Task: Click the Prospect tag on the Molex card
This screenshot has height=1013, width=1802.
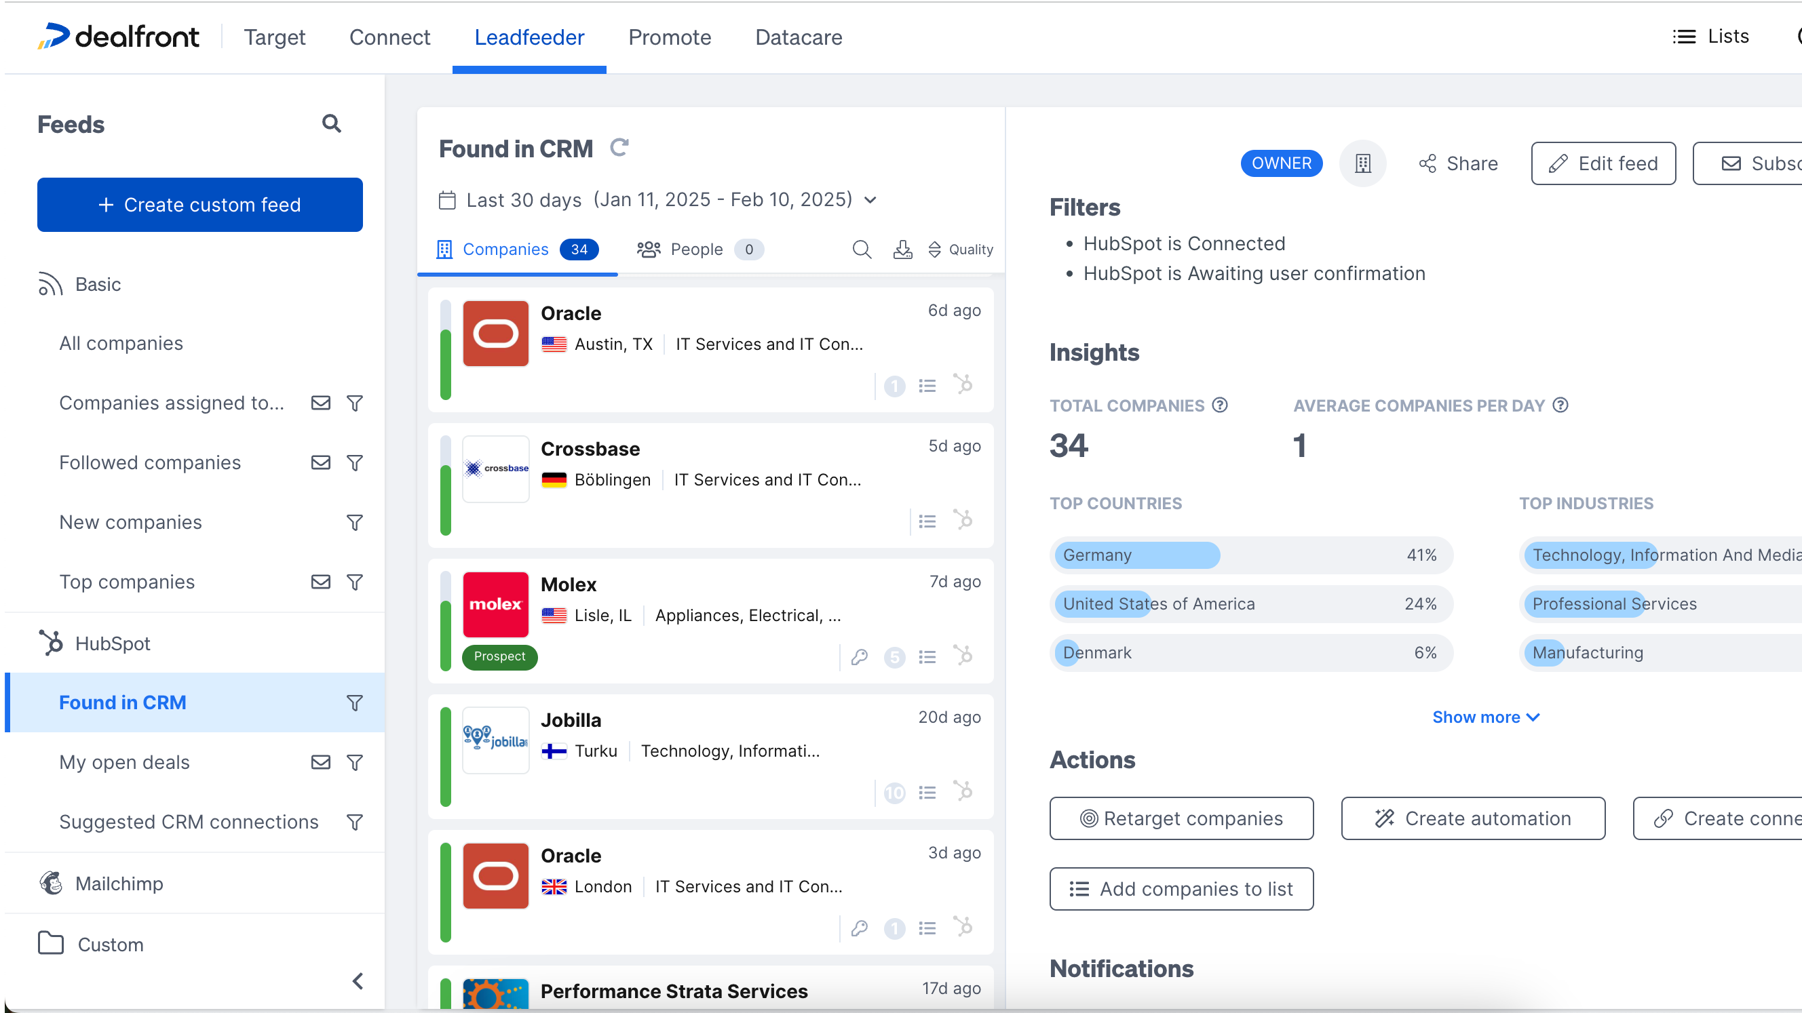Action: point(499,656)
